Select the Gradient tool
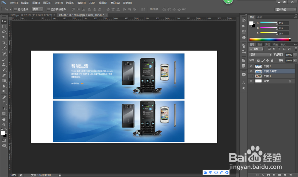The height and width of the screenshot is (177, 298). pyautogui.click(x=4, y=81)
